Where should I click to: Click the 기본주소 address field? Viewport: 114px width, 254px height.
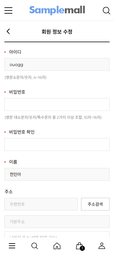pyautogui.click(x=57, y=222)
